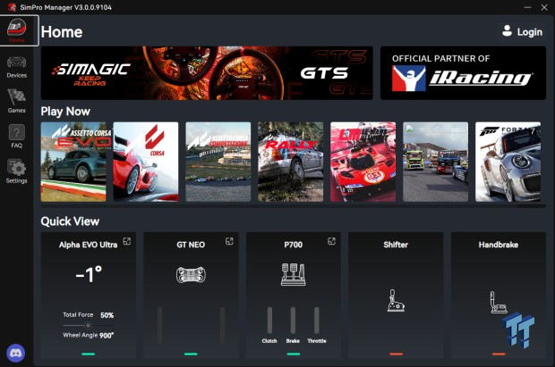Viewport: 555px width, 367px height.
Task: Go to the Games page
Action: coord(17,101)
